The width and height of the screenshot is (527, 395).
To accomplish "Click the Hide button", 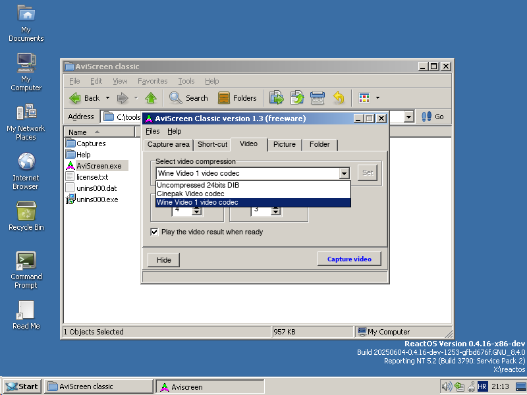I will click(x=163, y=260).
